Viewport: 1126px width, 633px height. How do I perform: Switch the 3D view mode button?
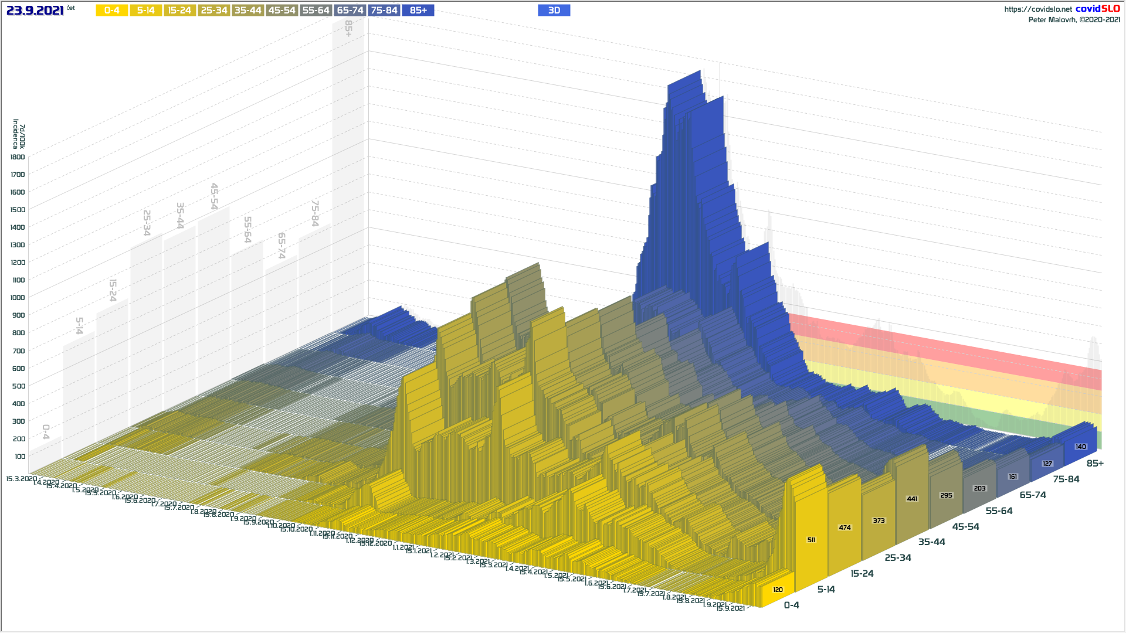pyautogui.click(x=554, y=11)
